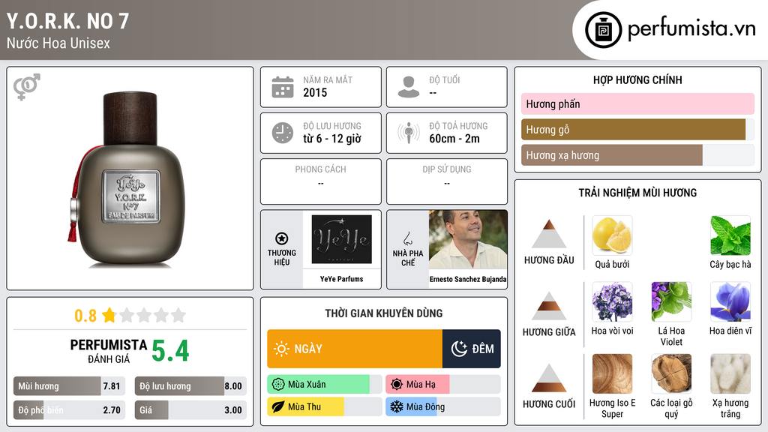Open the Hoa diên vĩ iris note image
Viewport: 768px width, 432px height.
pyautogui.click(x=730, y=301)
